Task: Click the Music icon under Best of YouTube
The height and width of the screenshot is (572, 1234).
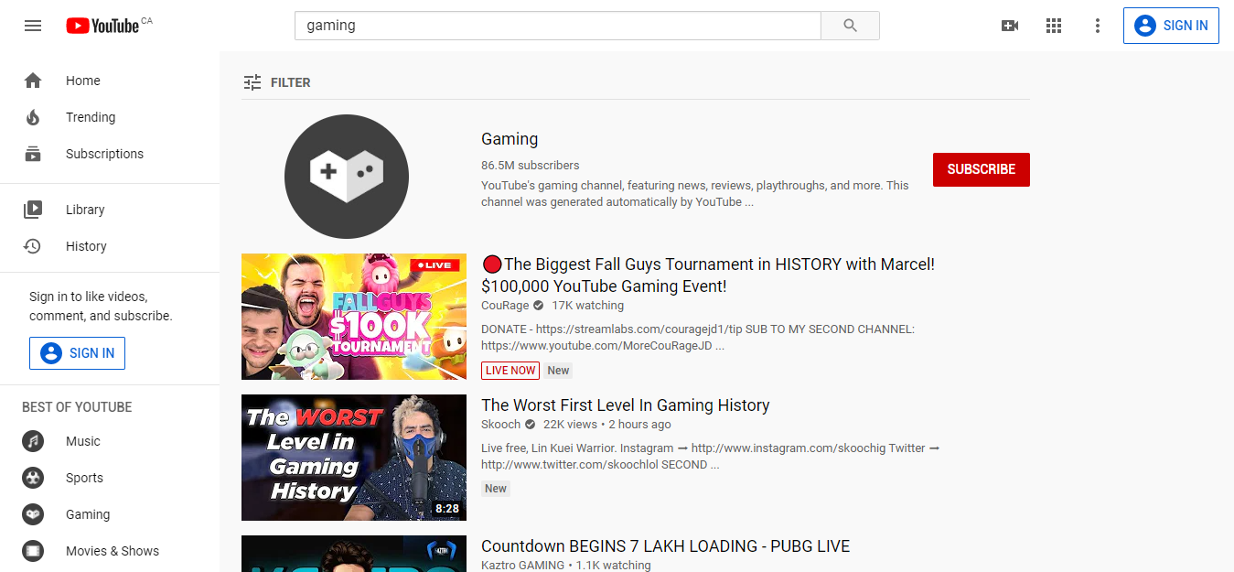Action: tap(33, 441)
